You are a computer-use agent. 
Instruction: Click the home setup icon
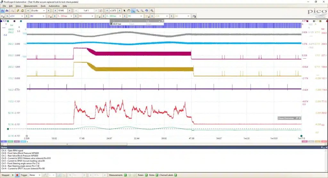[x=22, y=11]
